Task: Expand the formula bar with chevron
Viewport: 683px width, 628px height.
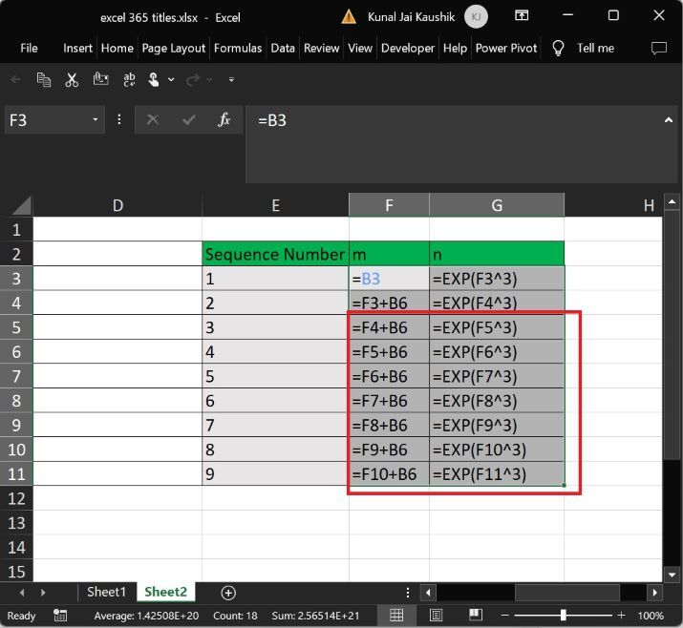Action: click(x=670, y=119)
